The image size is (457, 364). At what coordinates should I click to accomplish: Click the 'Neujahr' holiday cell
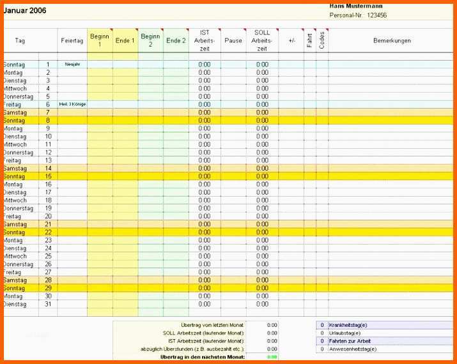(x=72, y=64)
